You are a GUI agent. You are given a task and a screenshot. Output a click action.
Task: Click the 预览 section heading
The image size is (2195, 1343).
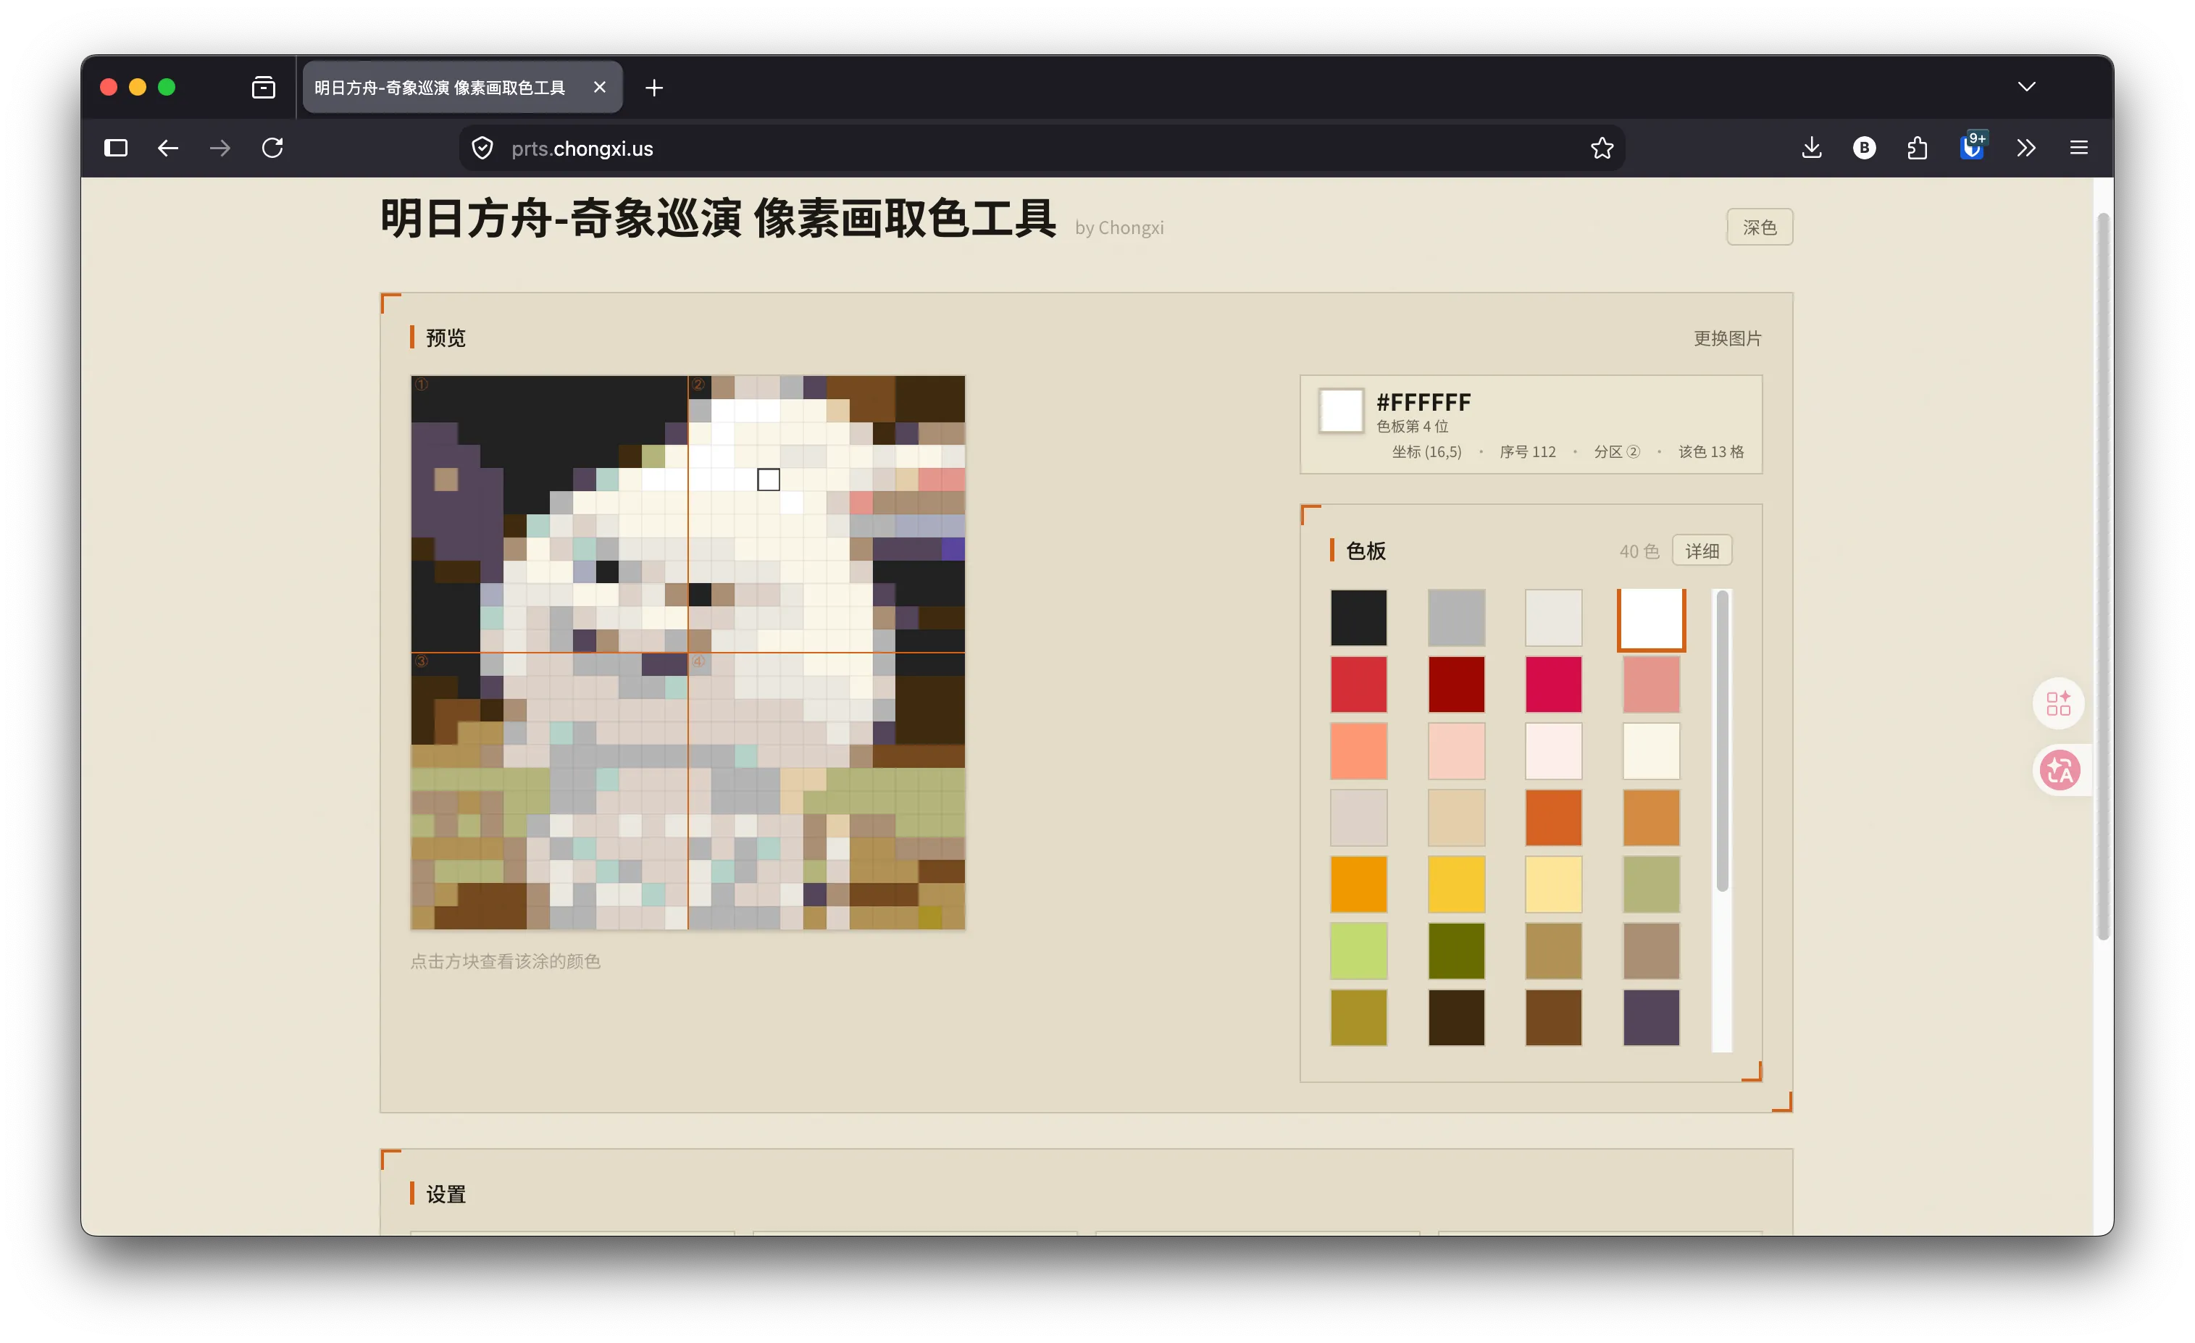(x=446, y=338)
